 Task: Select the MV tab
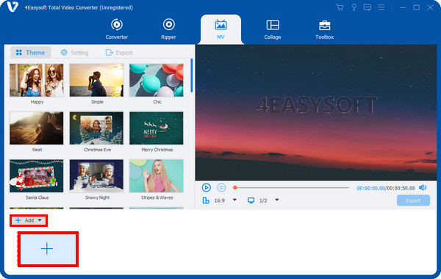click(220, 29)
